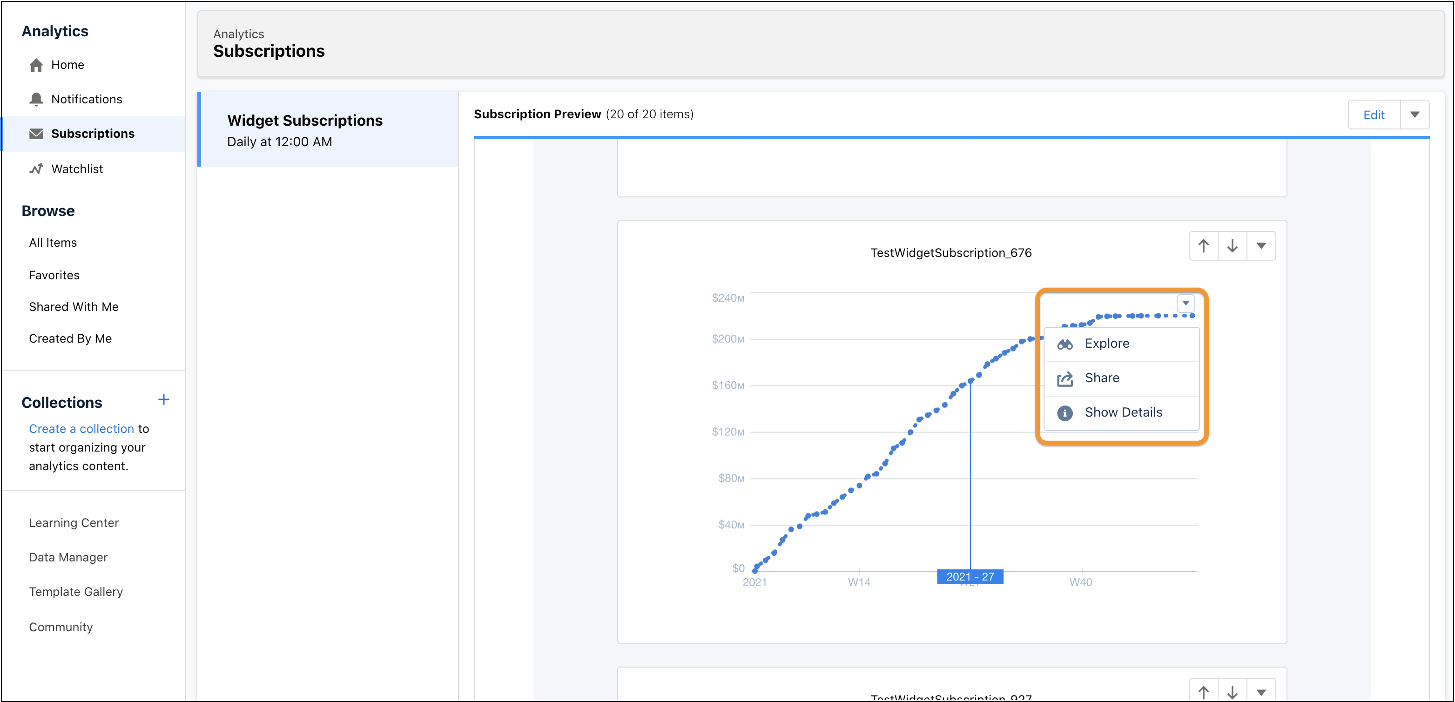Click the Subscription Preview heading
The width and height of the screenshot is (1455, 702).
[x=537, y=114]
